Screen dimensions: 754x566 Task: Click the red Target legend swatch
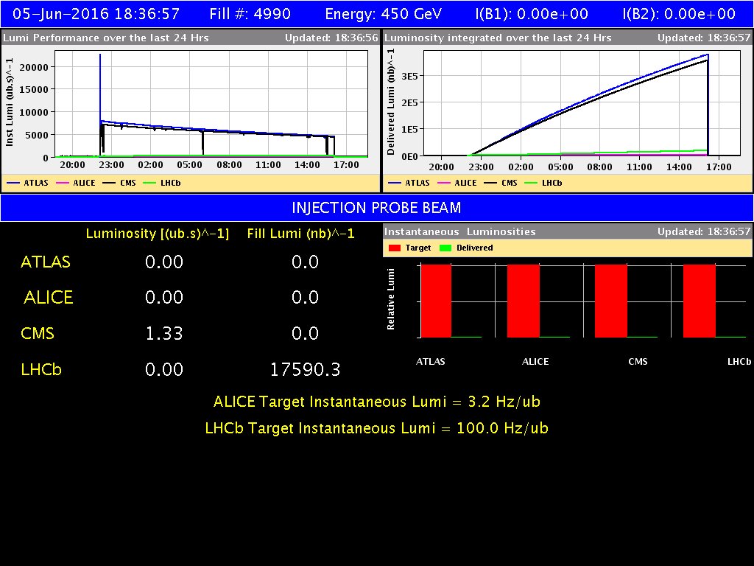[x=395, y=248]
